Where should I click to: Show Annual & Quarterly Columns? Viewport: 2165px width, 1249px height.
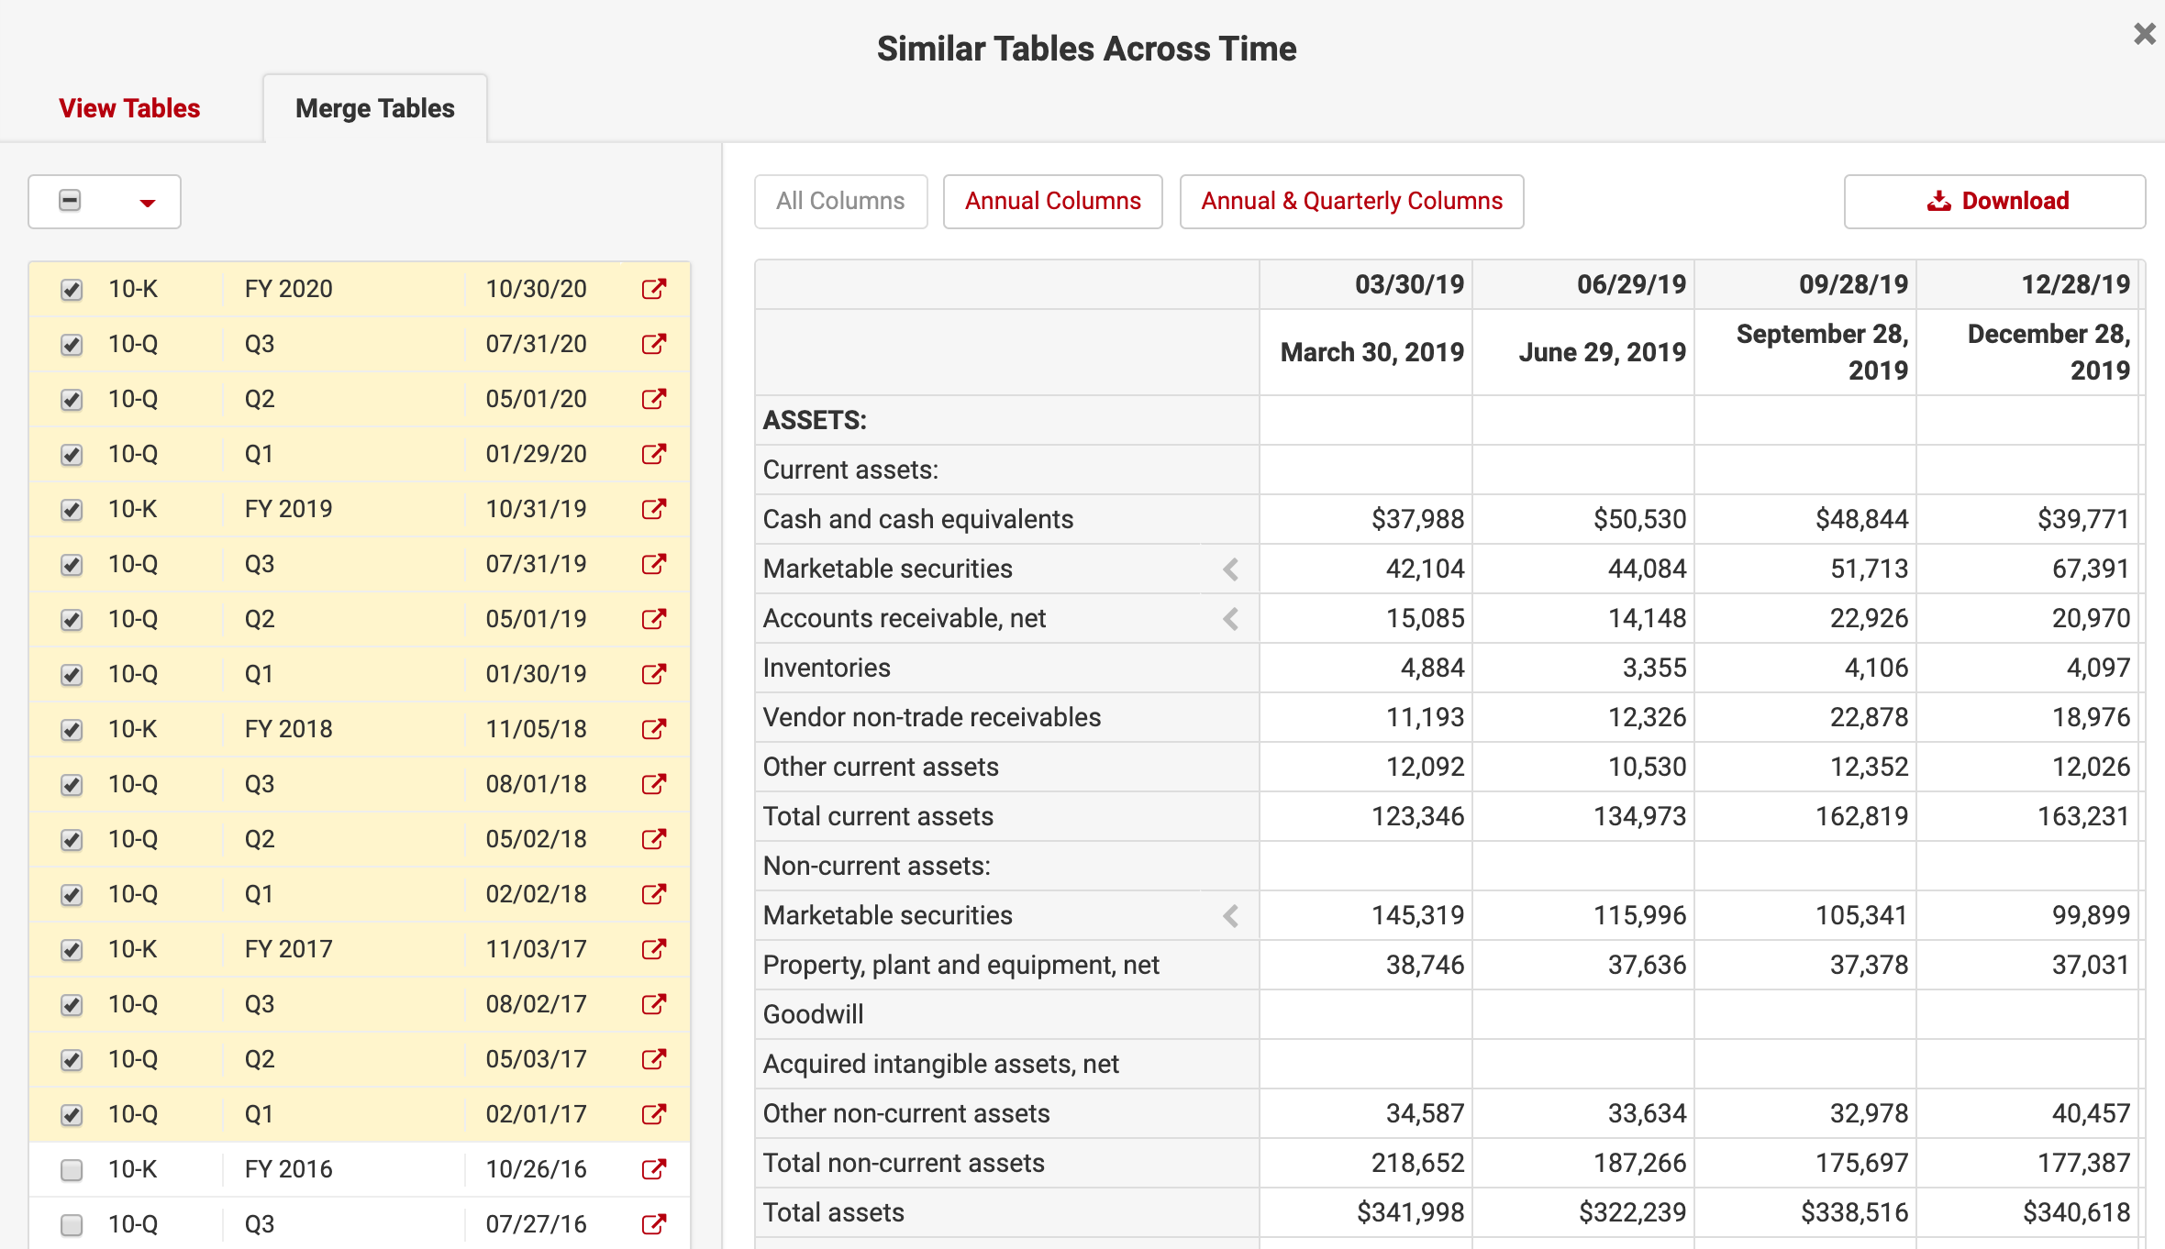pos(1351,201)
